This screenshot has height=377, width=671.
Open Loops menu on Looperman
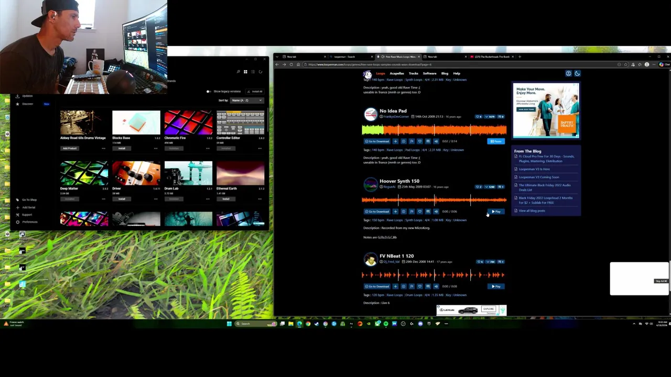pyautogui.click(x=381, y=73)
